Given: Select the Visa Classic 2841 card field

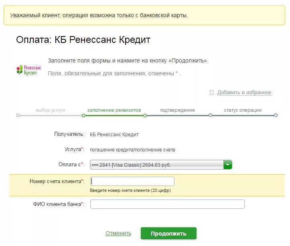Looking at the screenshot, I should point(161,165).
